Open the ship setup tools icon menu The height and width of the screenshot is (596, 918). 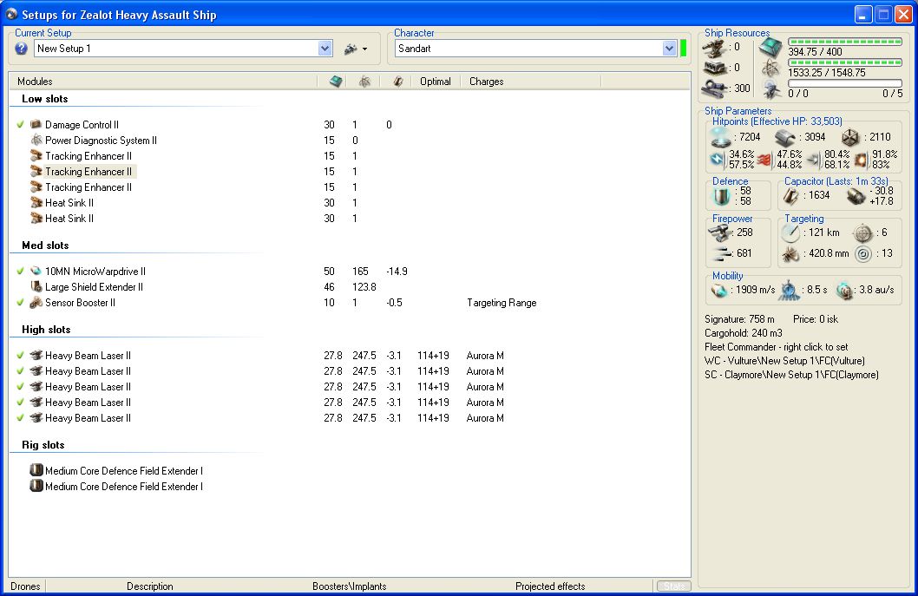coord(356,49)
